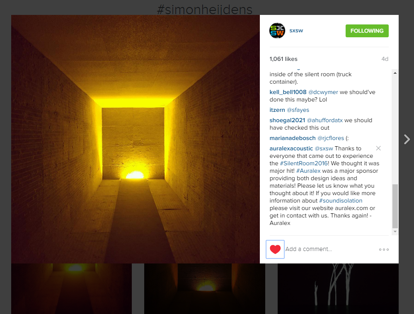Click the scroll down arrow in comments
Screen dimensions: 414x314
coord(395,232)
